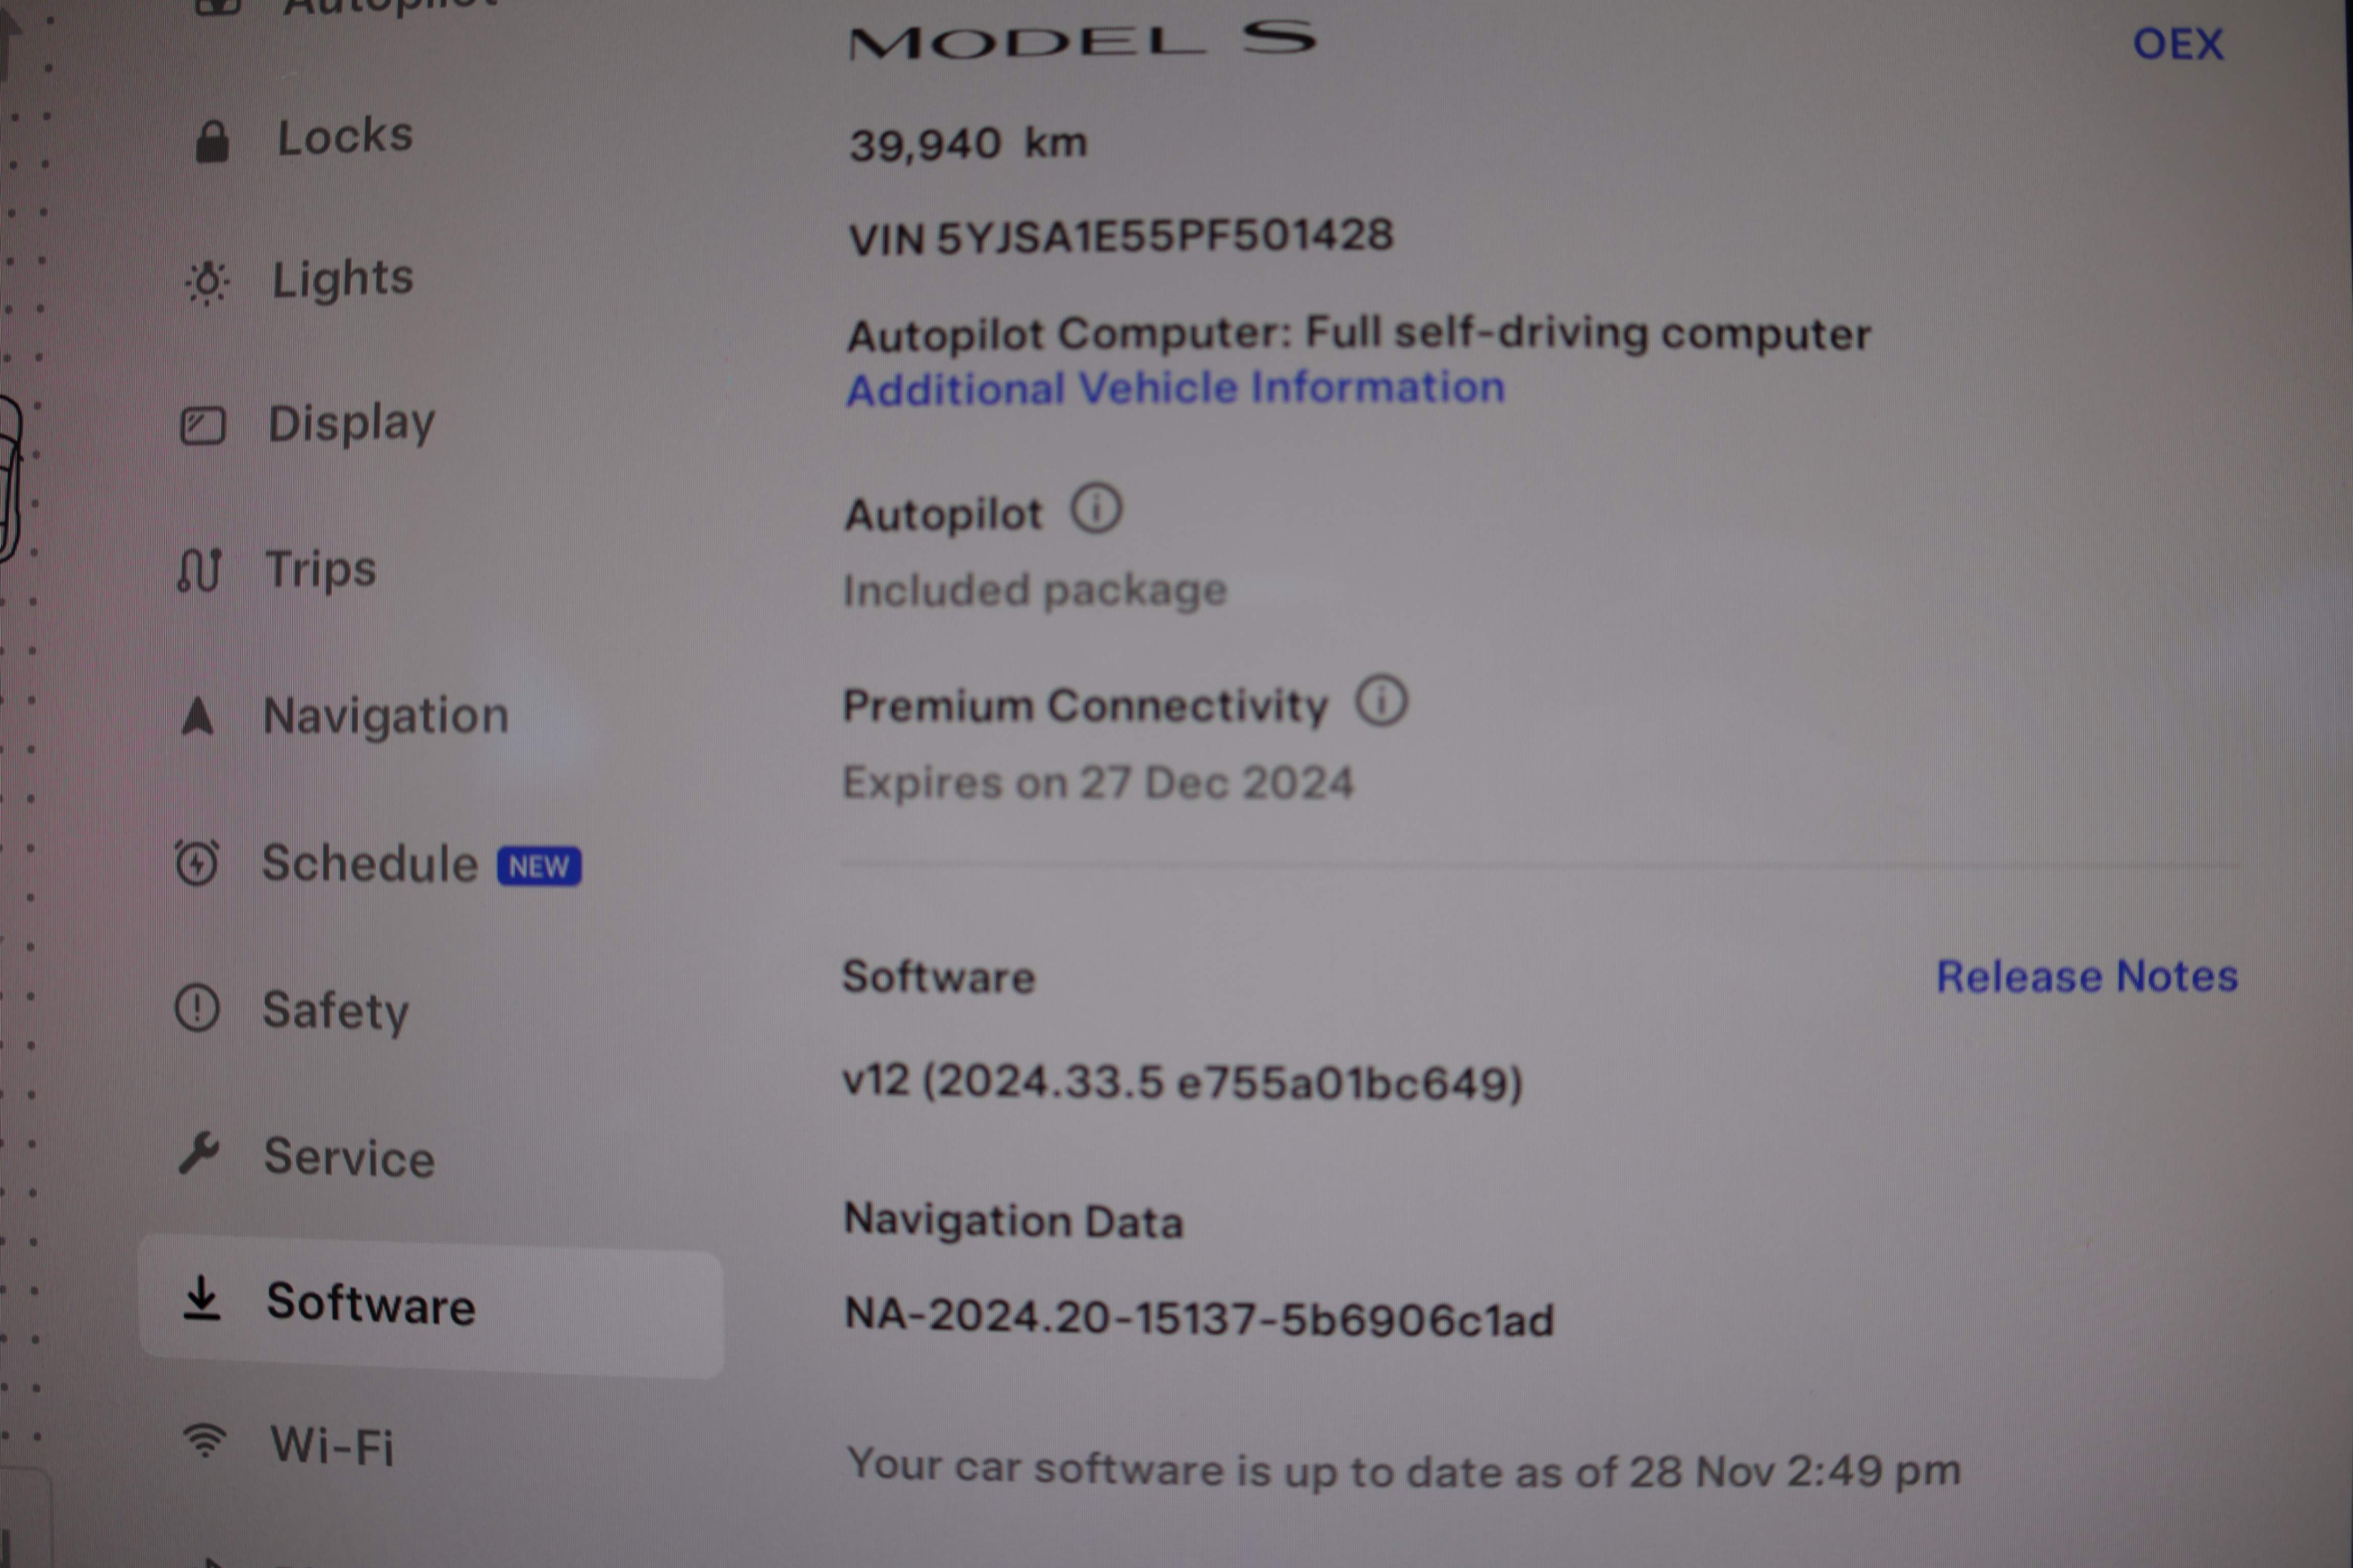Tap the VIN number text
The image size is (2353, 1568).
coord(1120,237)
